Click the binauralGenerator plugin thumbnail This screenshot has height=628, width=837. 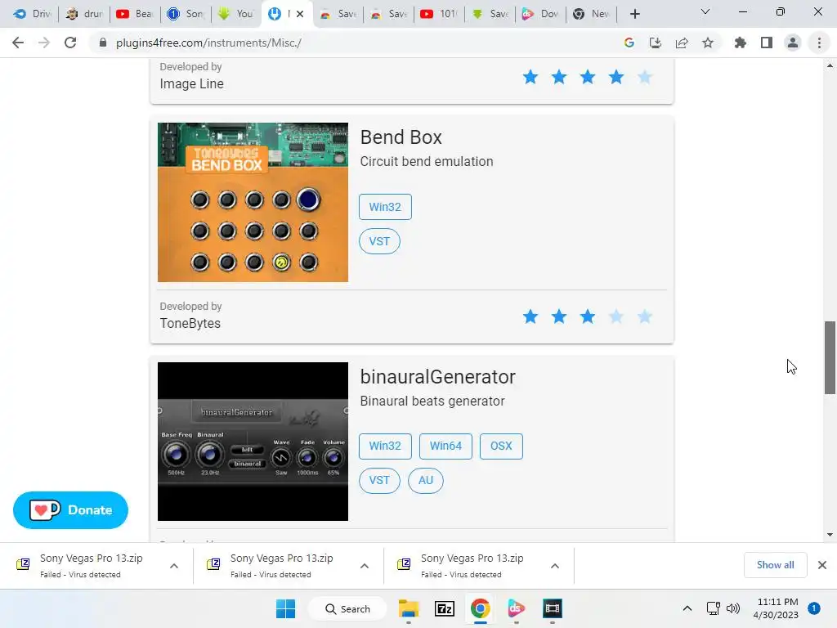[253, 442]
